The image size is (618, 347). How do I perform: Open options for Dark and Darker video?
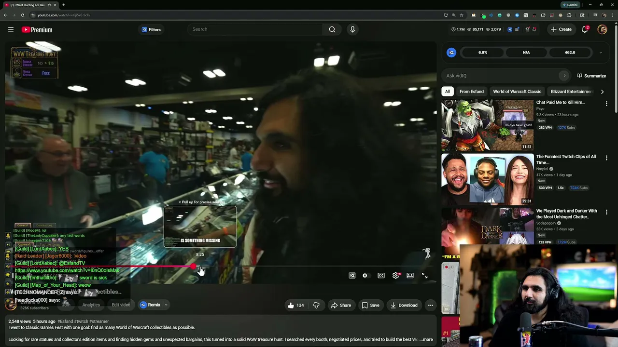coord(606,212)
